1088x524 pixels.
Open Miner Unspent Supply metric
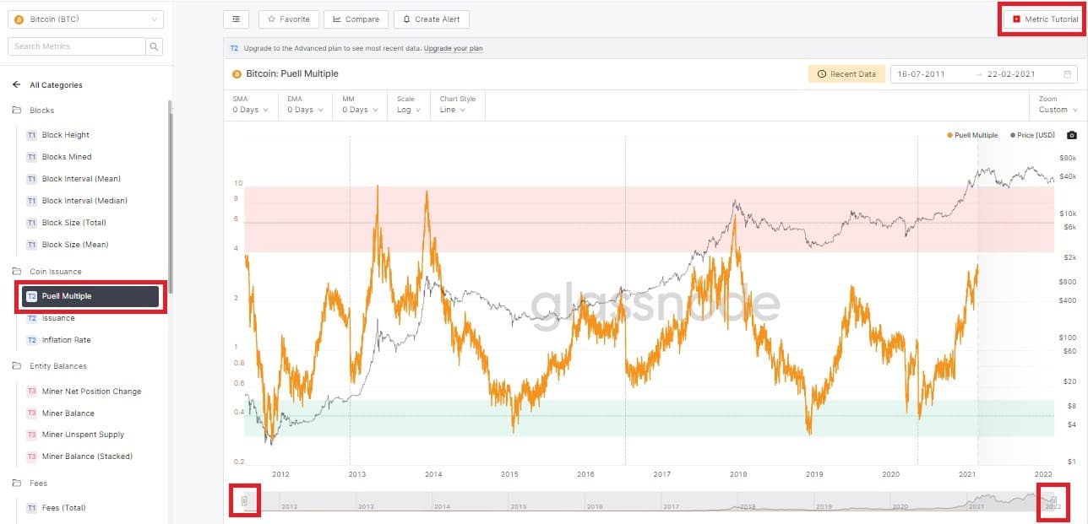pyautogui.click(x=83, y=435)
